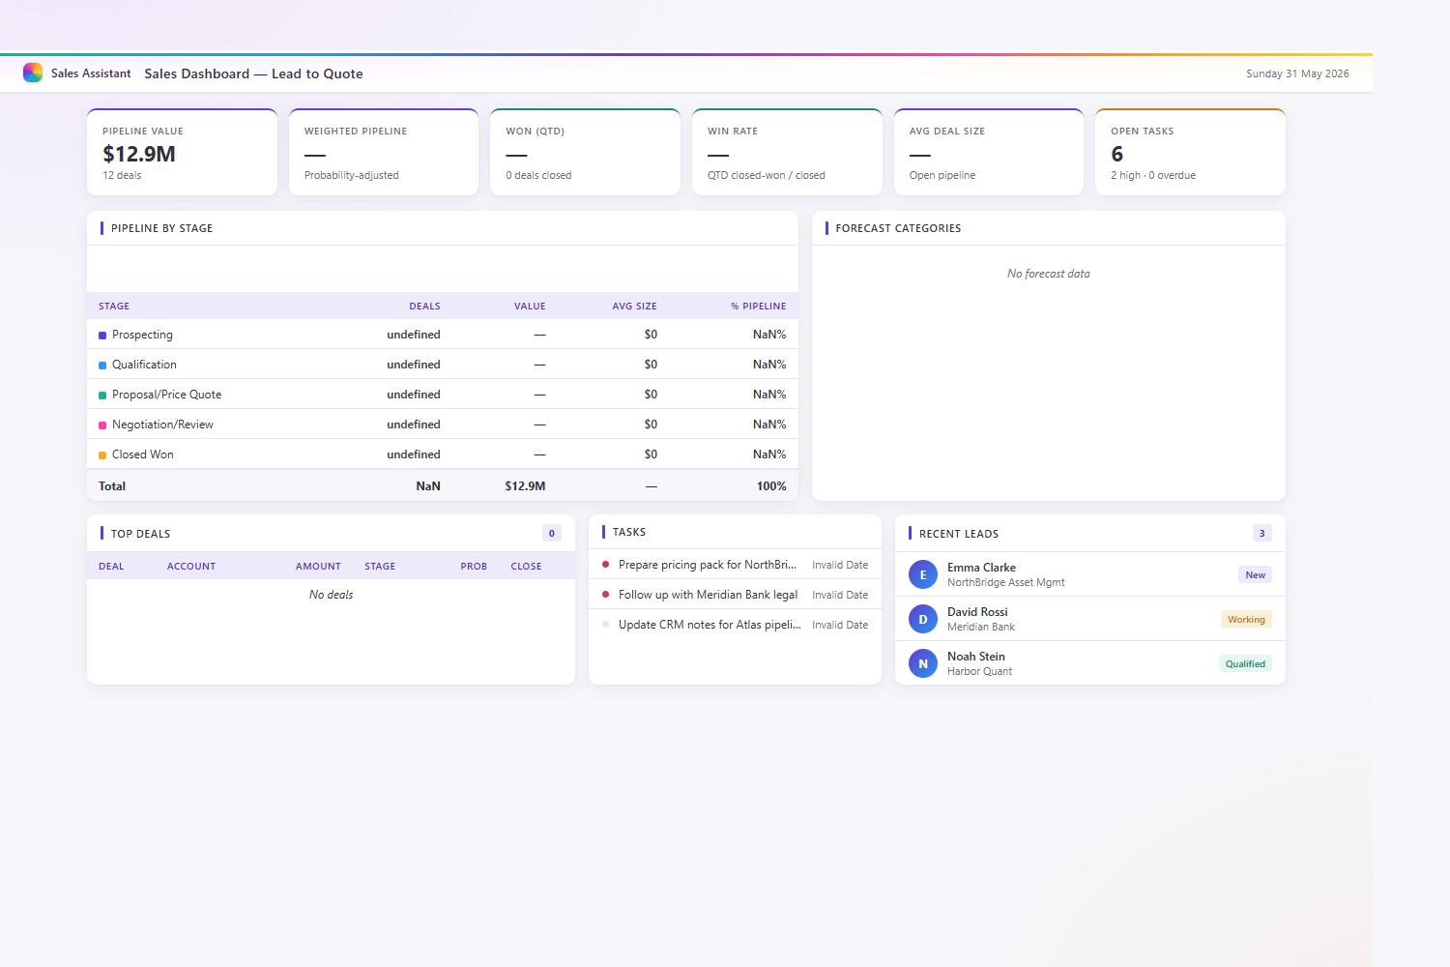Select the Proposal/Price Quote stage row
This screenshot has width=1450, height=967.
pyautogui.click(x=443, y=395)
